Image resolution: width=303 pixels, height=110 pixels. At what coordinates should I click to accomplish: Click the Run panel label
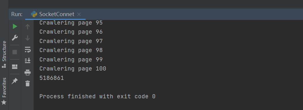point(17,14)
